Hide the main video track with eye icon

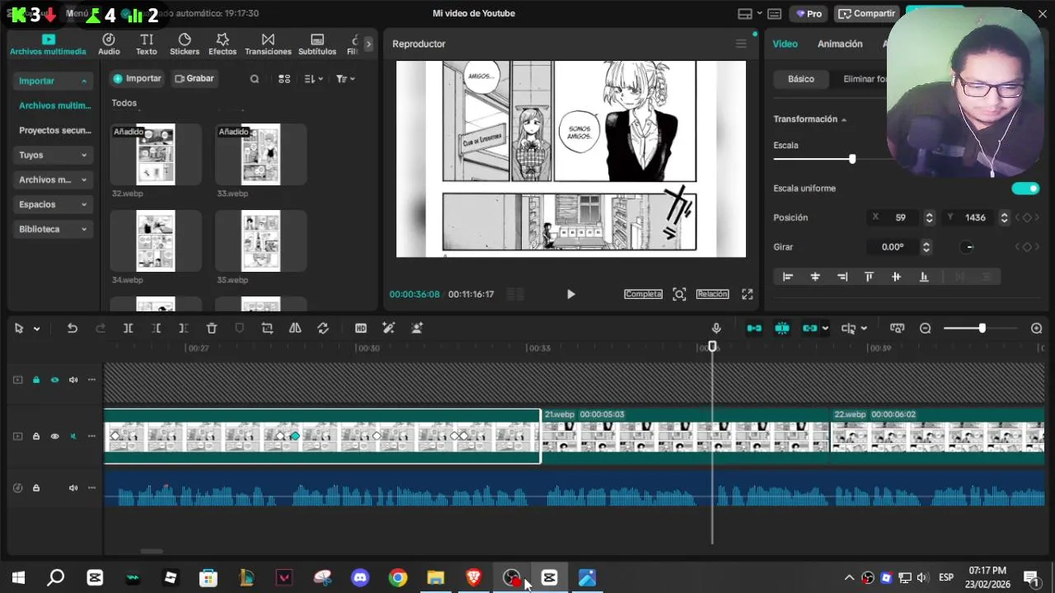[54, 437]
